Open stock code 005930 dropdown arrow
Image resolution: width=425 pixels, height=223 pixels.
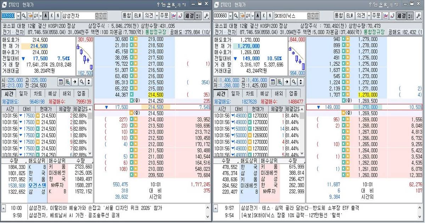point(18,16)
